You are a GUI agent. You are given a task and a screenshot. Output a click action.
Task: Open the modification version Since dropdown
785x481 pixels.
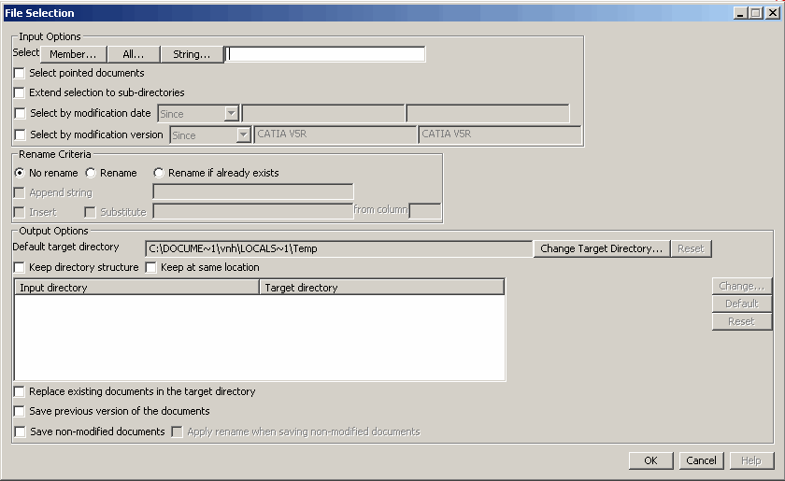pyautogui.click(x=210, y=135)
